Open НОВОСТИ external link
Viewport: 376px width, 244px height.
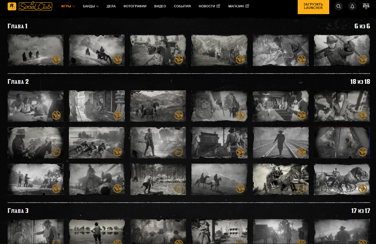click(x=209, y=6)
